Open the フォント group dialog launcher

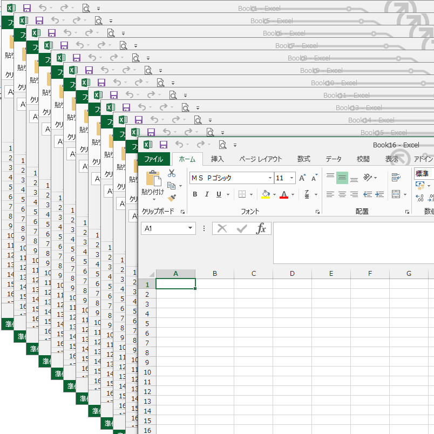coord(317,212)
